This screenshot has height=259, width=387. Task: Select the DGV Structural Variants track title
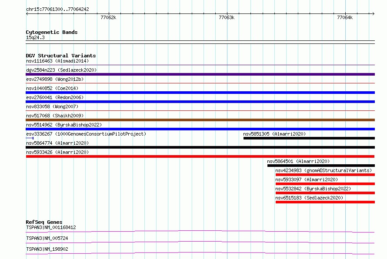point(61,56)
